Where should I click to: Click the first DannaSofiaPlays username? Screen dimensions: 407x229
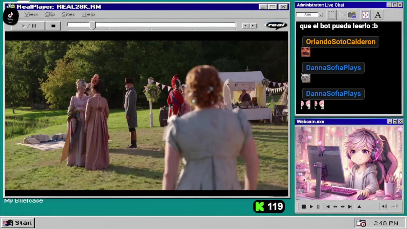point(333,68)
